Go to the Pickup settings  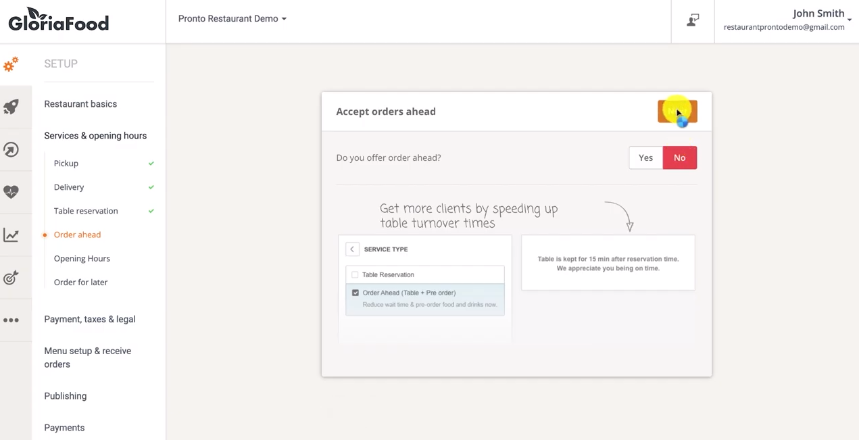tap(66, 164)
